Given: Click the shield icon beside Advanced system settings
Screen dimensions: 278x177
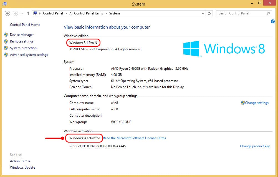Looking at the screenshot, I should 6,55.
